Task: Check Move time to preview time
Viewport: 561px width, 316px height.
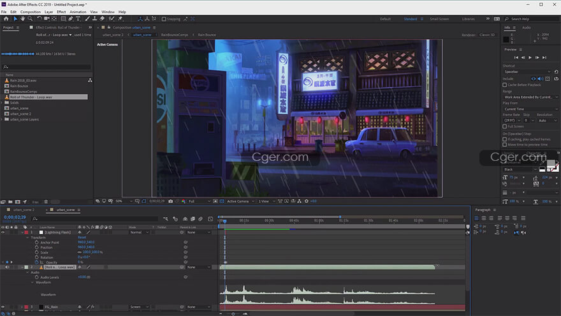Action: pyautogui.click(x=504, y=145)
